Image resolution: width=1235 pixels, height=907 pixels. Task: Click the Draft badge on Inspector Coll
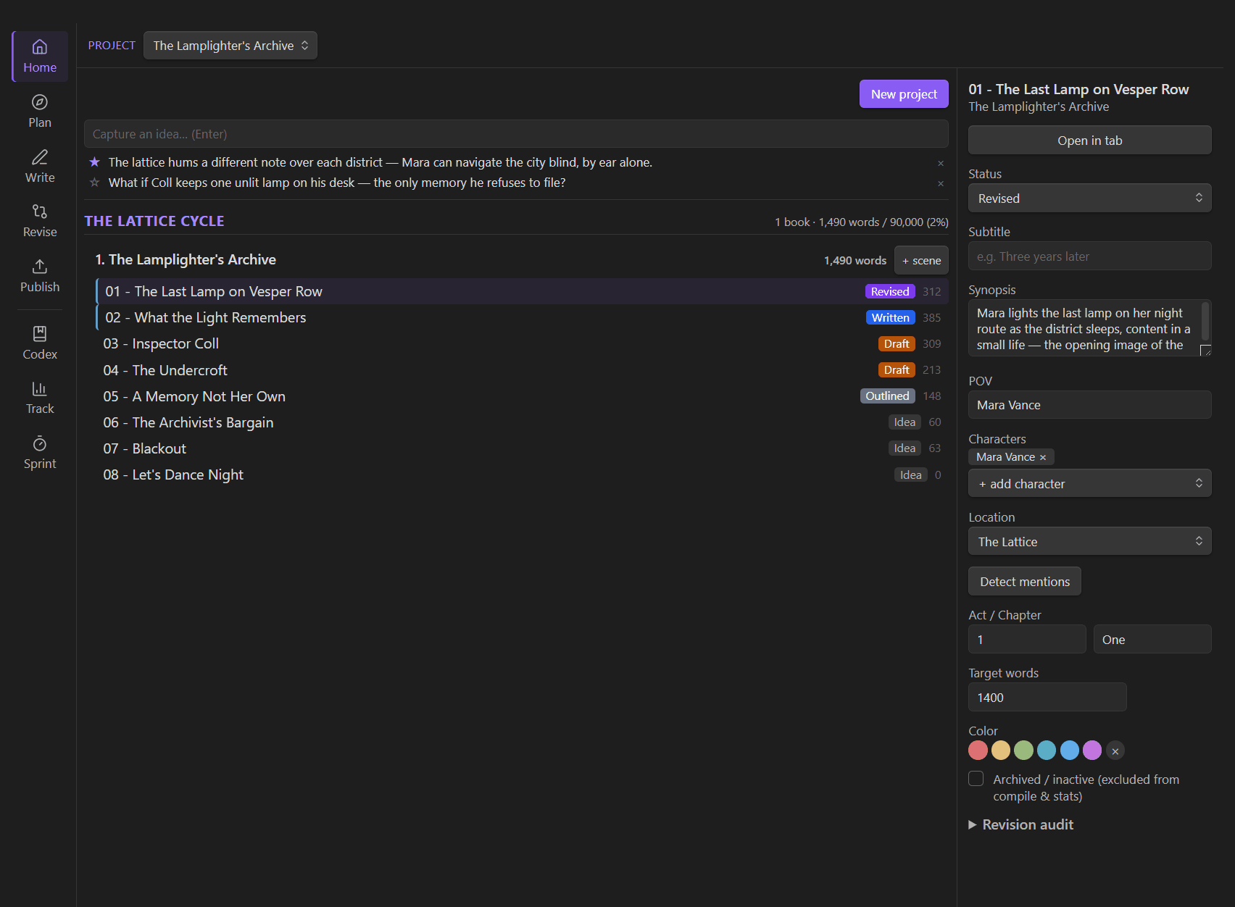[897, 343]
